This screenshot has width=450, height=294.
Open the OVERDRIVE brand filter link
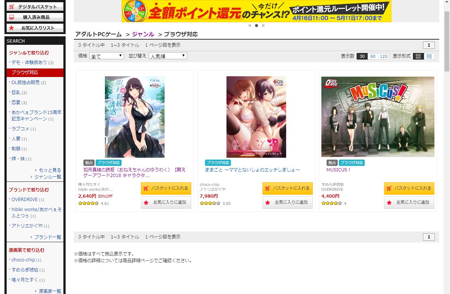24,200
